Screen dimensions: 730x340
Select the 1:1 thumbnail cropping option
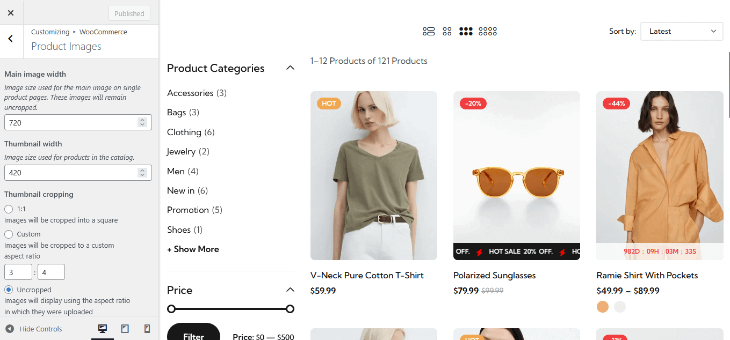9,209
